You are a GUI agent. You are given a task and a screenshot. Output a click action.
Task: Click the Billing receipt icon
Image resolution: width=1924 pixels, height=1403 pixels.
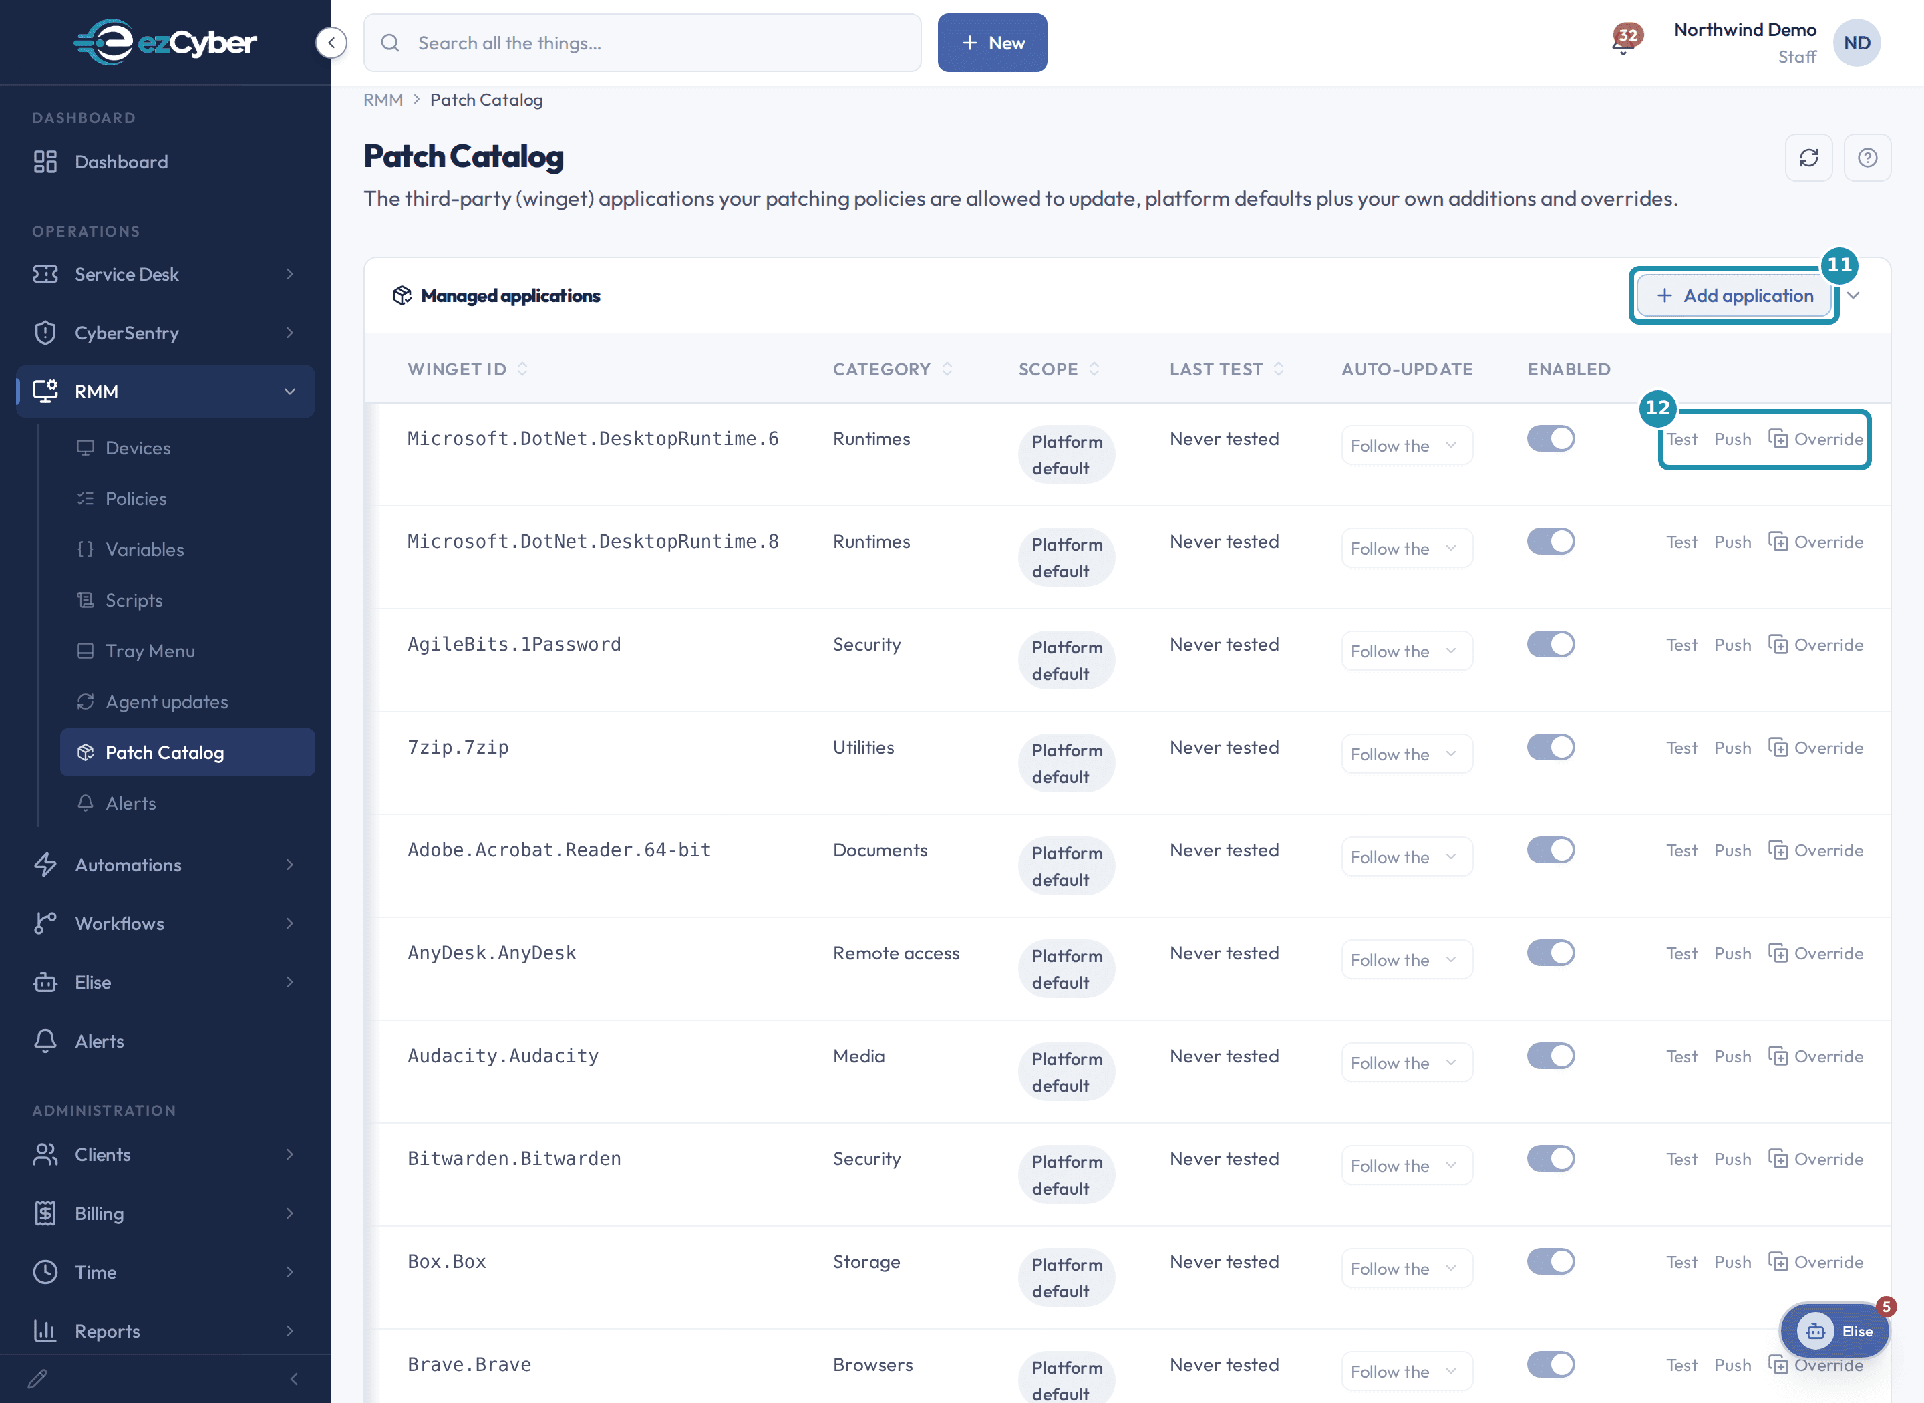coord(45,1213)
